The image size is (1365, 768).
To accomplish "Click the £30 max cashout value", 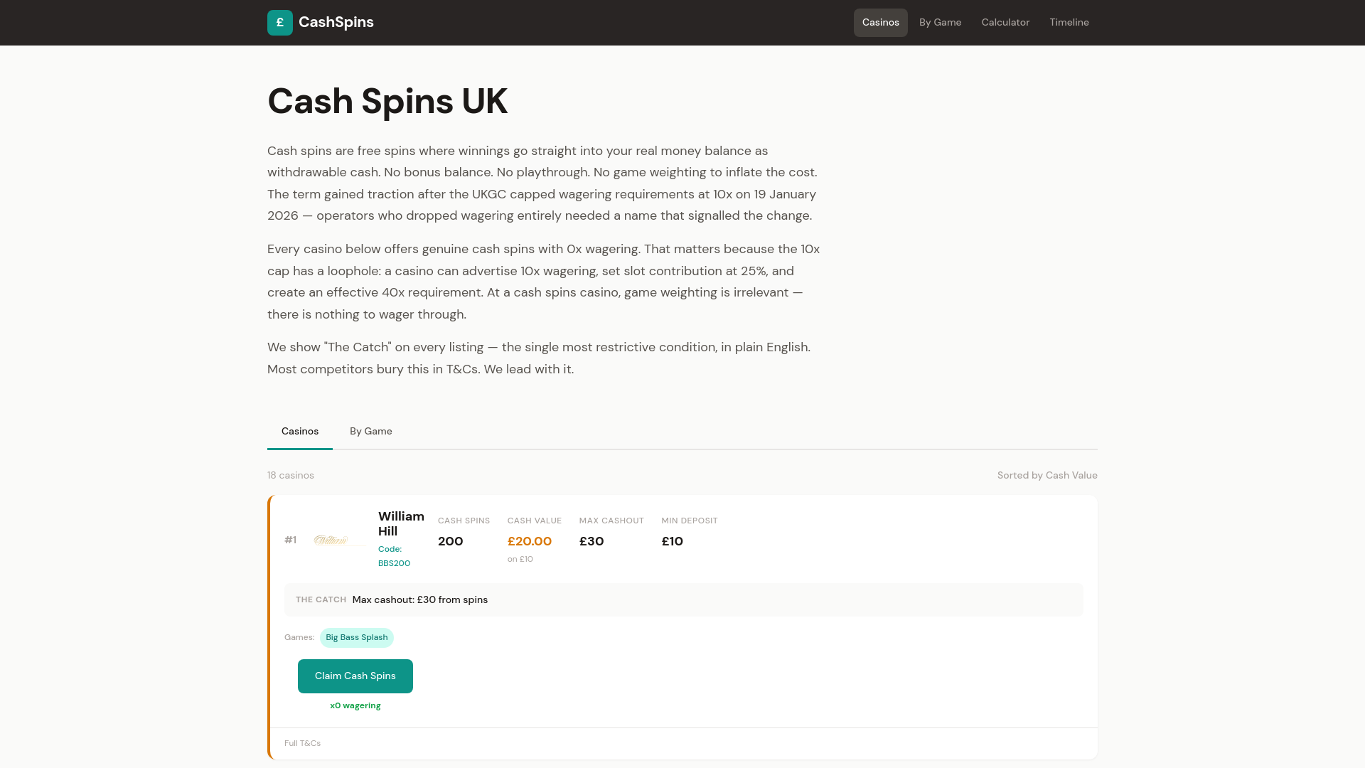I will [x=591, y=542].
